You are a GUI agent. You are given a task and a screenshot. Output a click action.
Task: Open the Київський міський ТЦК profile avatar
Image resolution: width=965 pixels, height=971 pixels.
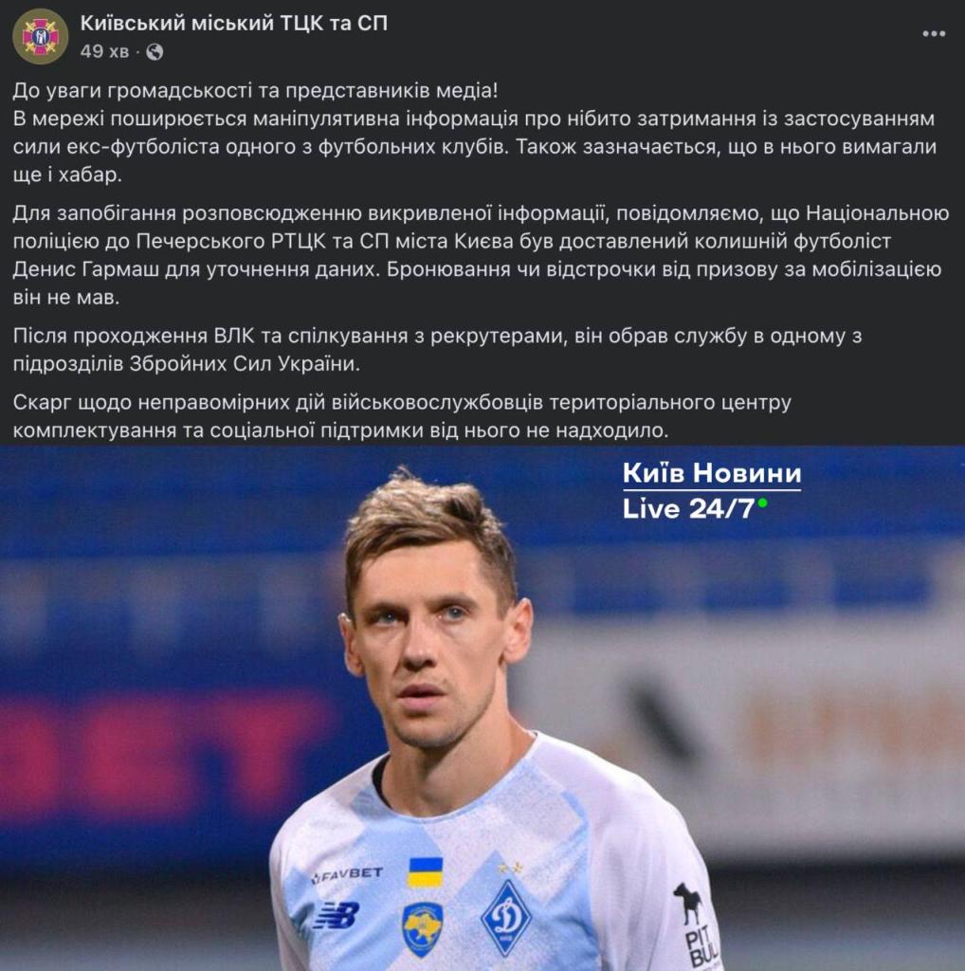tap(40, 37)
